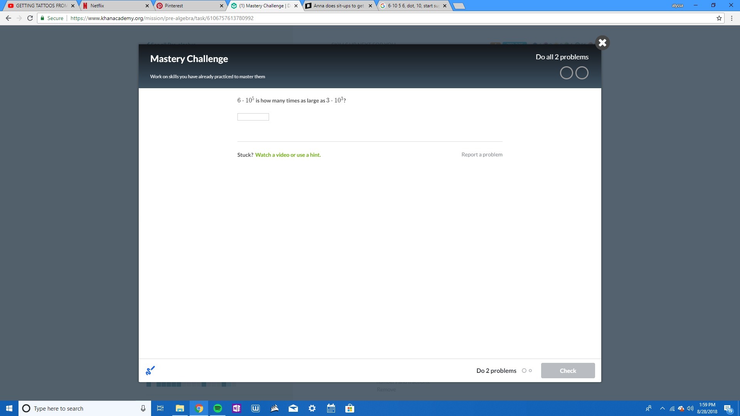
Task: Expand hidden system tray icons
Action: (x=662, y=408)
